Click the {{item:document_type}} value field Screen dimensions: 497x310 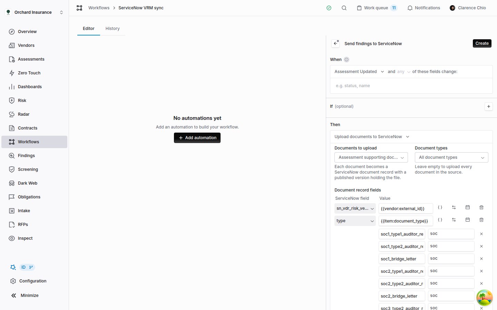(406, 221)
